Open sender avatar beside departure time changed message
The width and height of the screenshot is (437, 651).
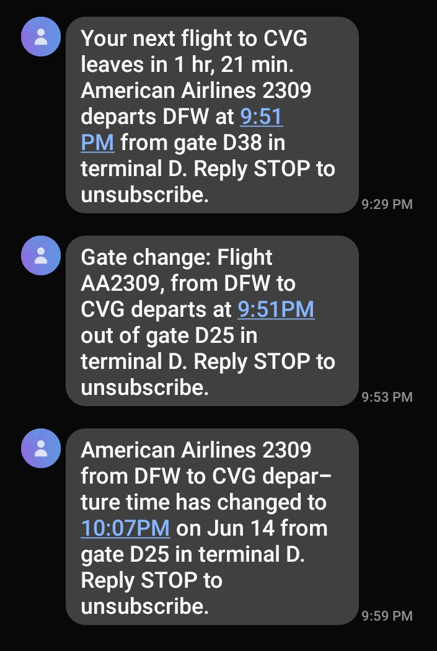pos(41,448)
